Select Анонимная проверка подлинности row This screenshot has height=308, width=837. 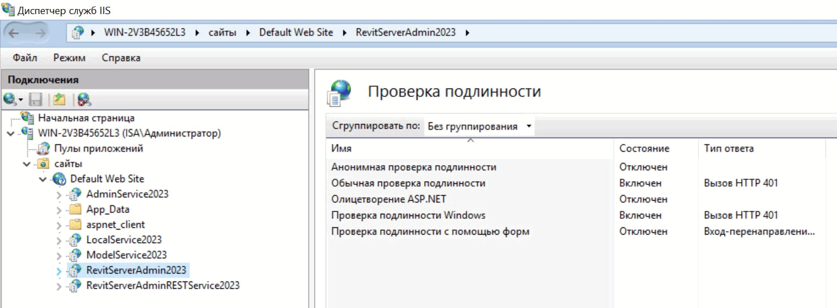[x=413, y=167]
